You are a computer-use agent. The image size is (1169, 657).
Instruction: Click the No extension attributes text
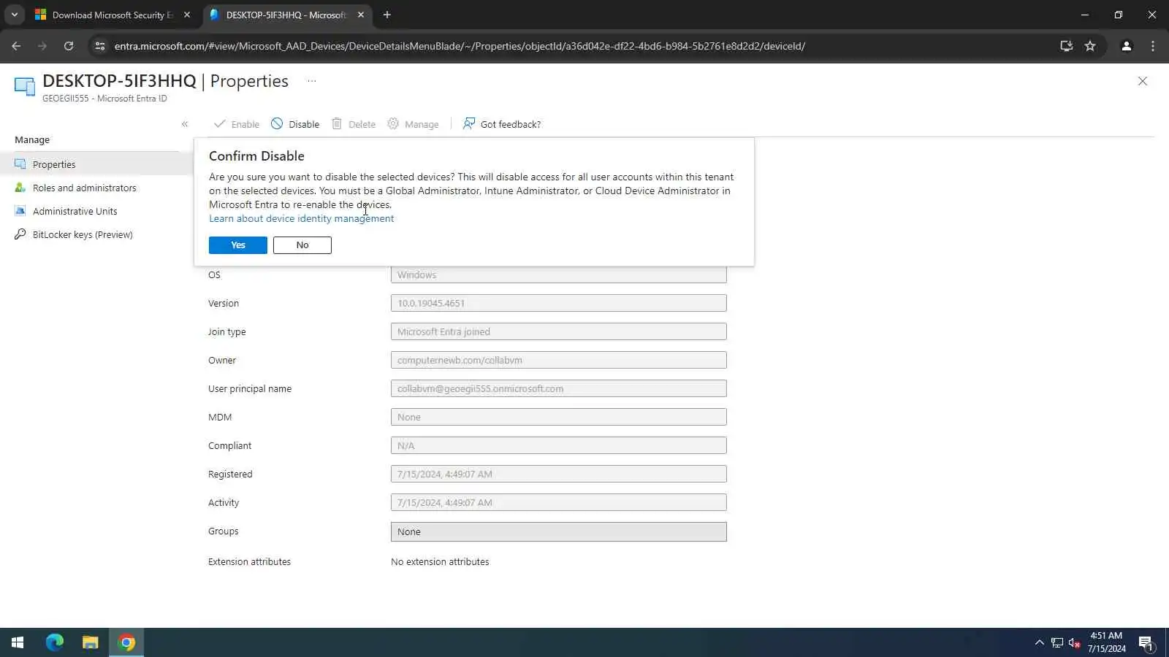(440, 561)
